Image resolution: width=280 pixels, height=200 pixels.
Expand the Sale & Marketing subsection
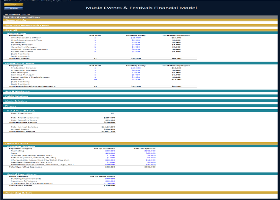click(x=140, y=91)
